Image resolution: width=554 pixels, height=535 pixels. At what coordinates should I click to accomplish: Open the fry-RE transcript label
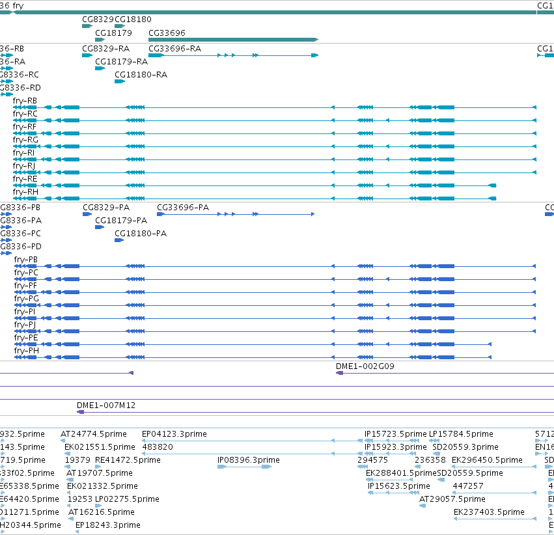tap(25, 179)
